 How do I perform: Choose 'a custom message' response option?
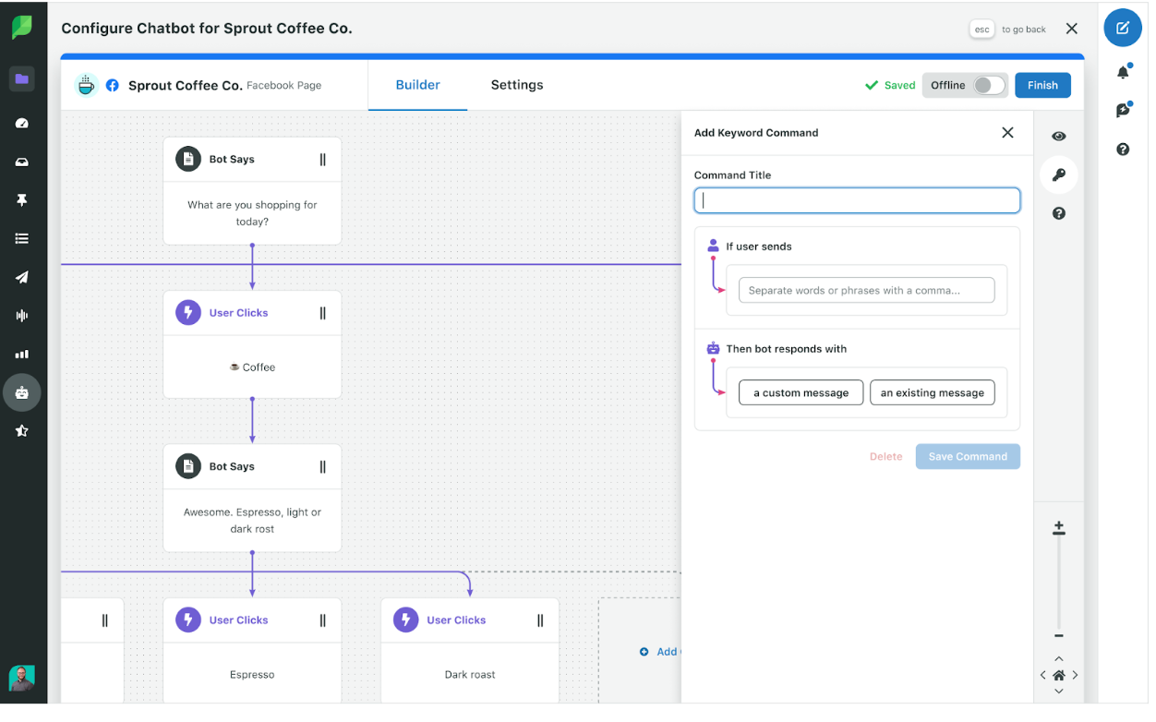pyautogui.click(x=801, y=392)
